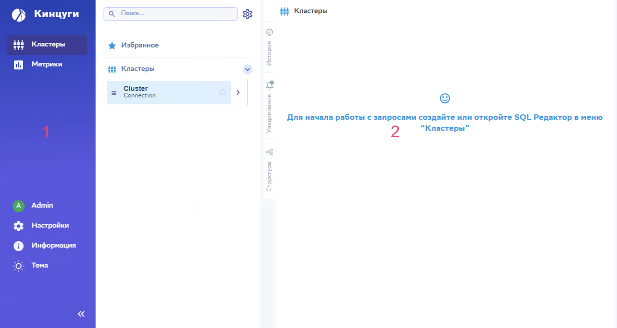Open the Метрики section
Screen dimensions: 617x328
(47, 65)
